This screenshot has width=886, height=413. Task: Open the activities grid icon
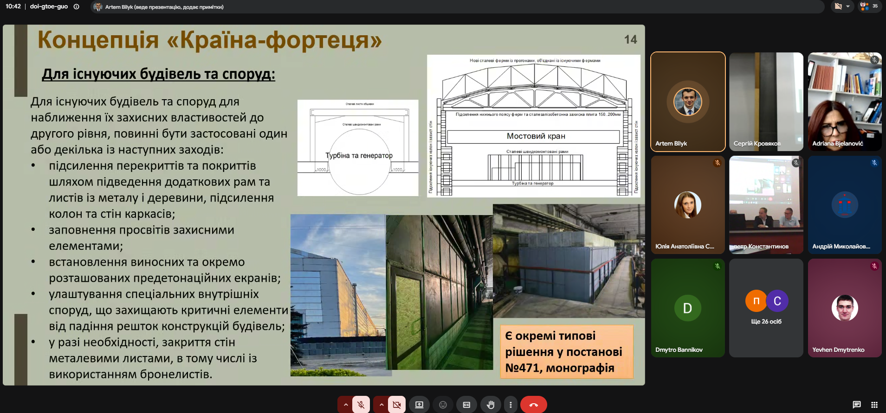(x=874, y=405)
